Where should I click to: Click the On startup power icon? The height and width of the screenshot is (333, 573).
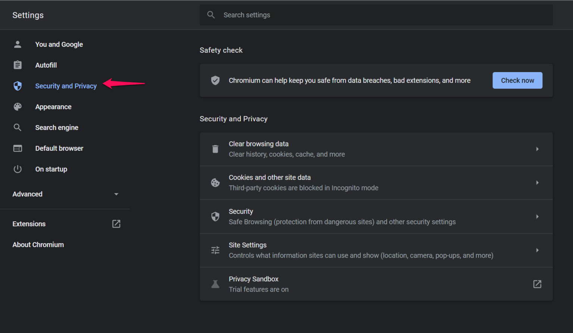(18, 169)
